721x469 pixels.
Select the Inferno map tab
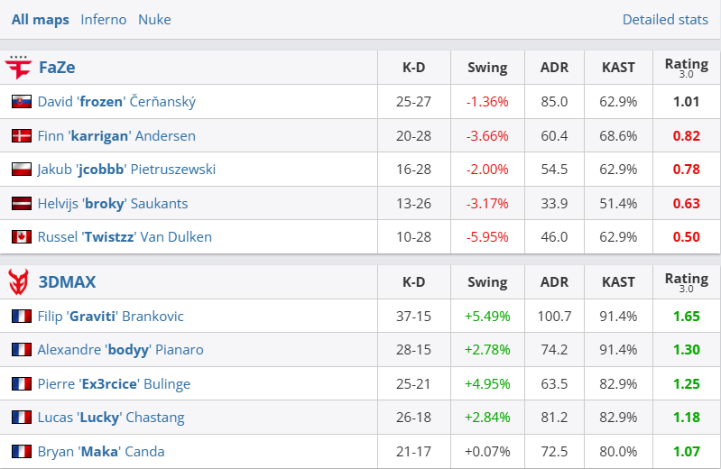coord(104,20)
